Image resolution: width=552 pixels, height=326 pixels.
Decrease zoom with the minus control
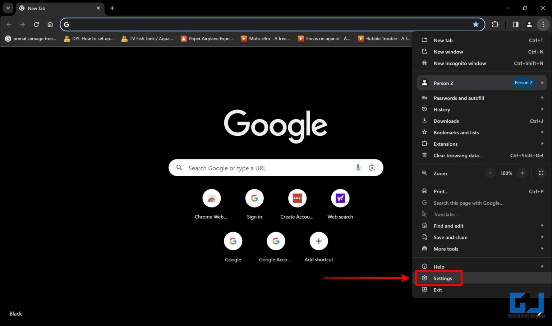pyautogui.click(x=490, y=173)
